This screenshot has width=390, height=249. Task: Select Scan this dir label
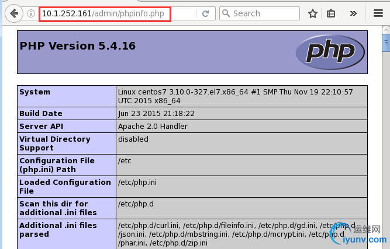[x=58, y=208]
